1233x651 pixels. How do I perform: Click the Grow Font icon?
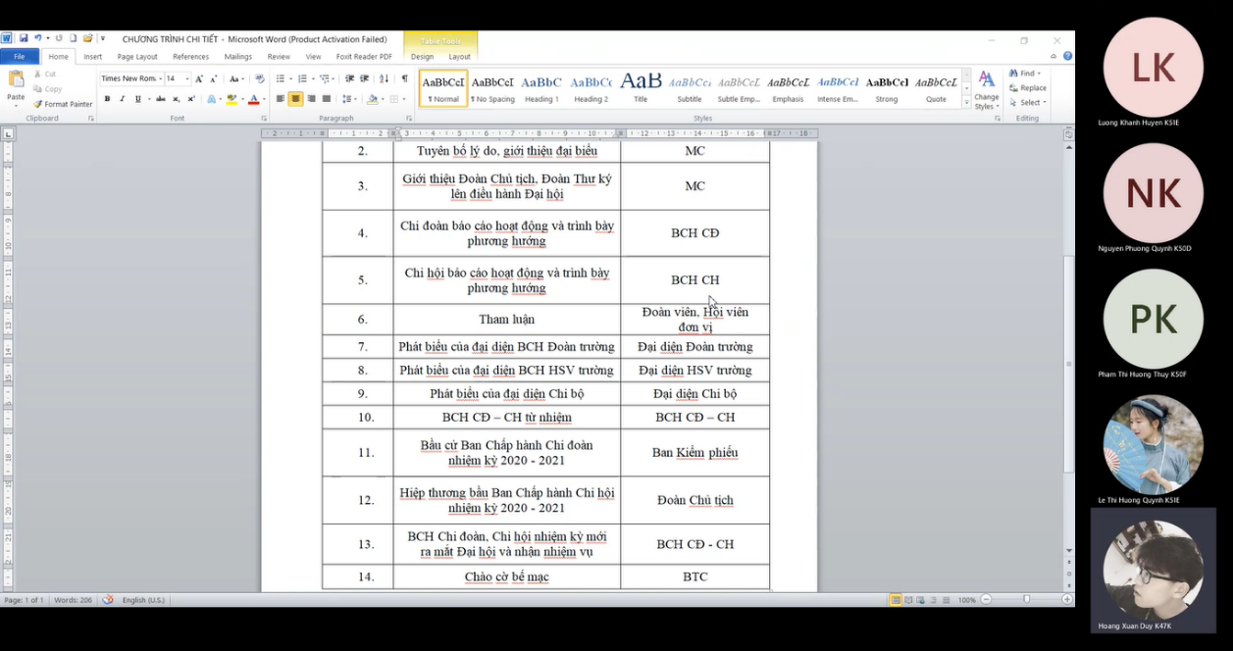(x=199, y=78)
